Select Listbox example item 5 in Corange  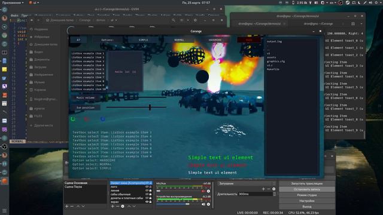88,69
